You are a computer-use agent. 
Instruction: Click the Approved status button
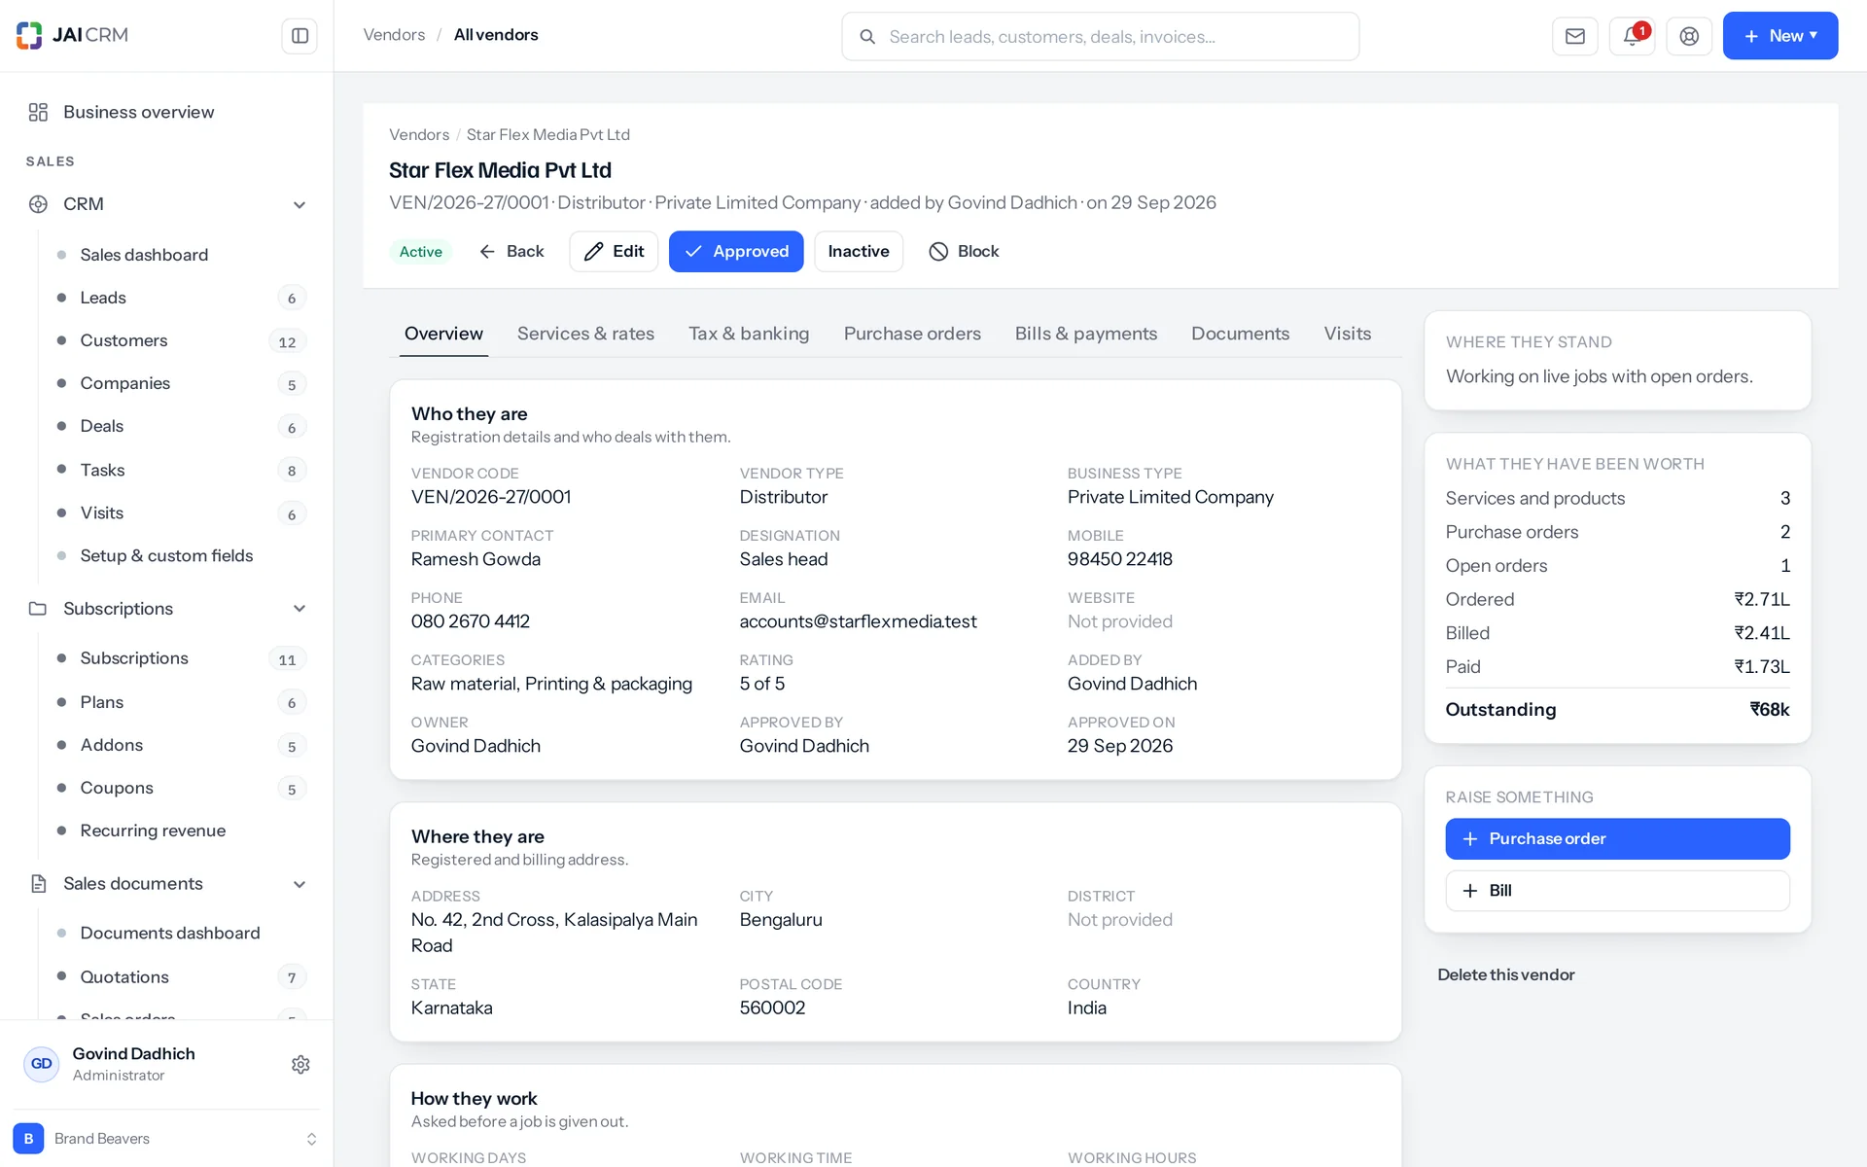tap(736, 252)
